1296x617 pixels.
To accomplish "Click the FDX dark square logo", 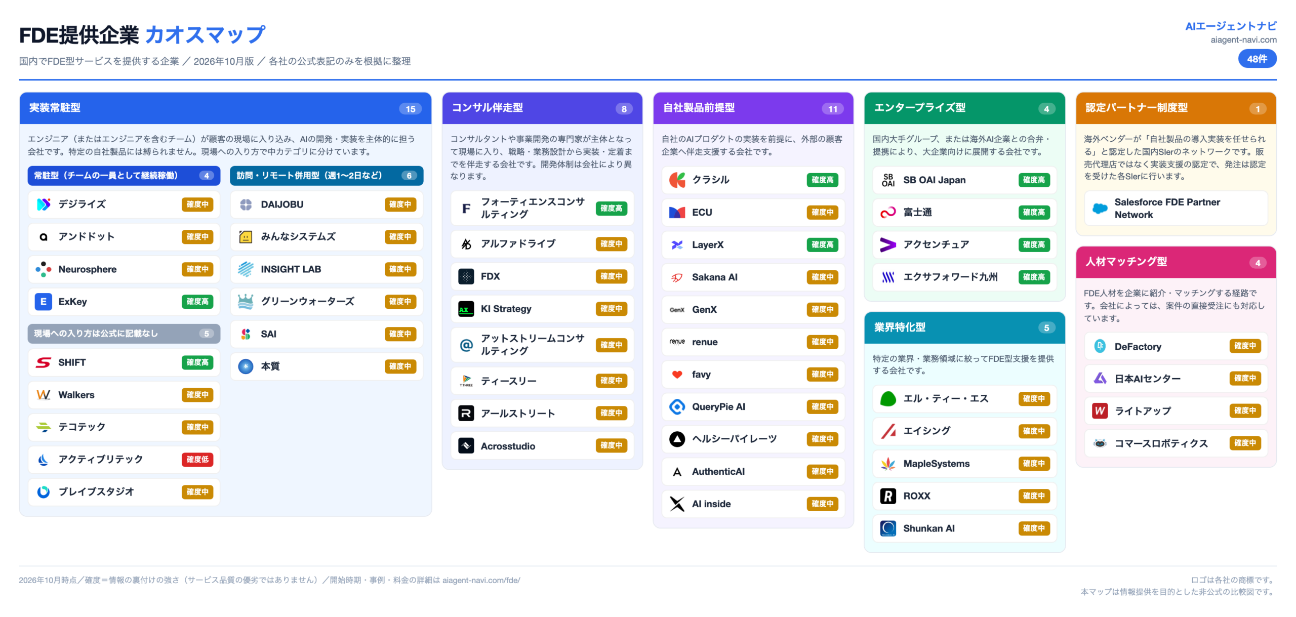I will (466, 276).
